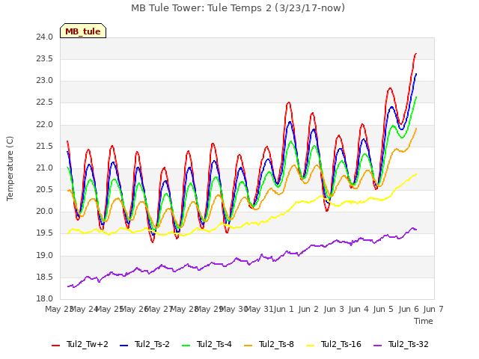479x359 pixels.
Task: Select the Tul2_Tw+2 legend label
Action: (x=88, y=344)
